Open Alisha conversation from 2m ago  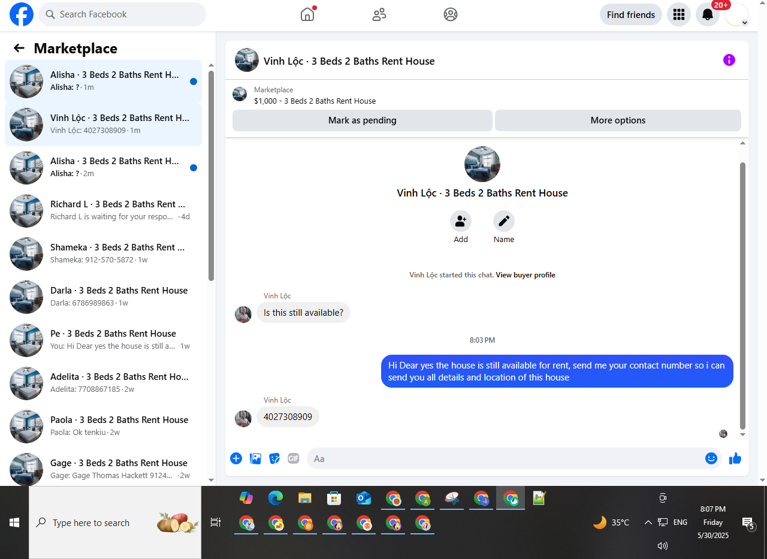(x=103, y=168)
